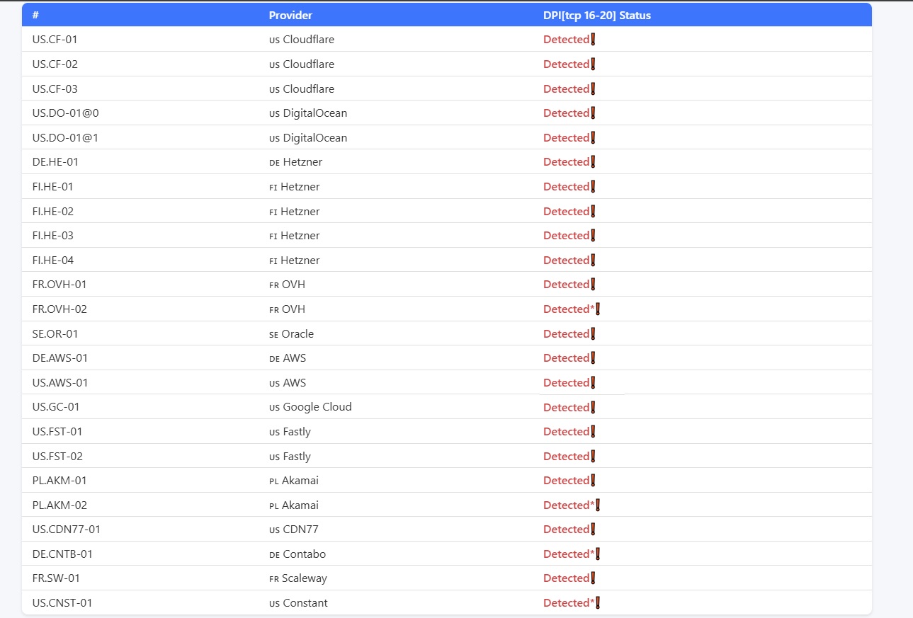
Task: Click the alert icon in the US.CNST-01 row
Action: tap(598, 603)
